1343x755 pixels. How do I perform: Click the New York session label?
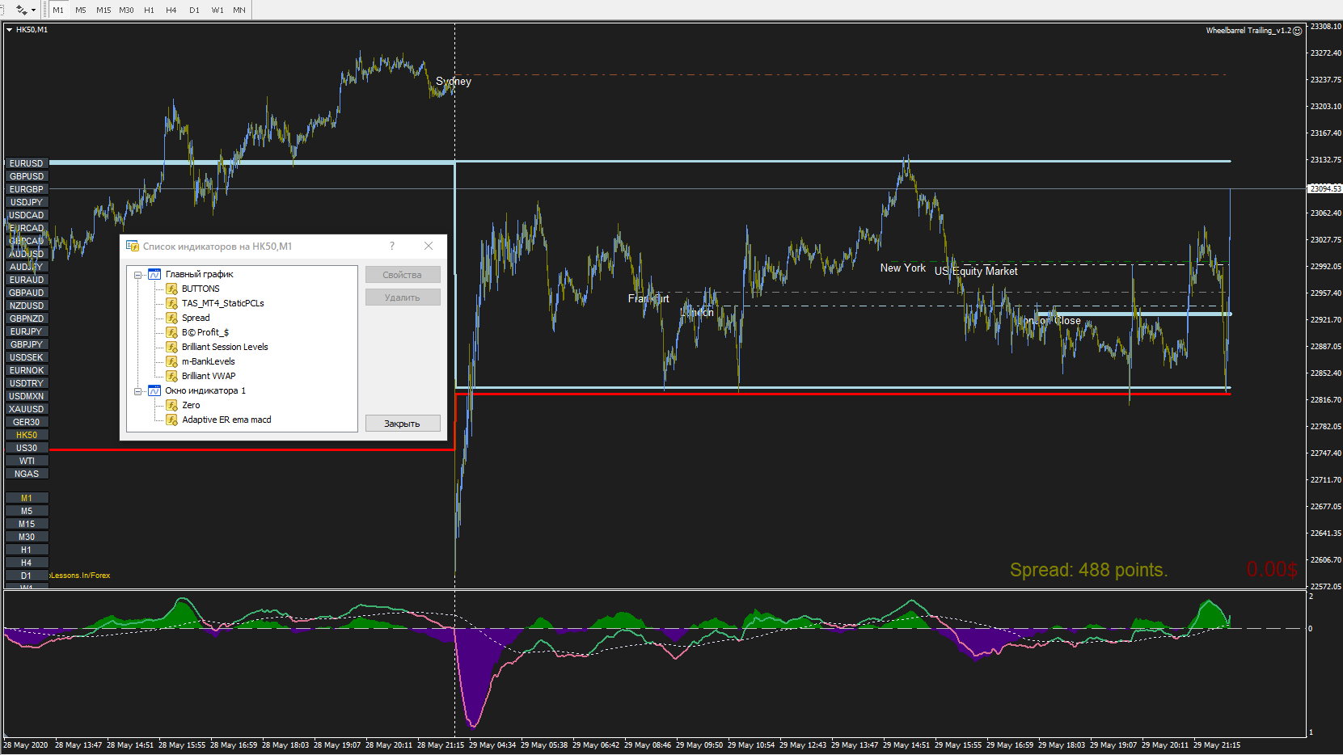(x=903, y=268)
